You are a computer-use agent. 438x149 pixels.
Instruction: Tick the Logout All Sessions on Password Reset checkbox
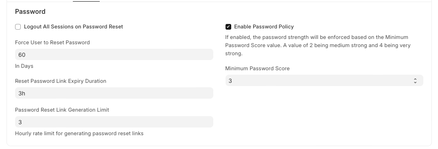point(18,27)
